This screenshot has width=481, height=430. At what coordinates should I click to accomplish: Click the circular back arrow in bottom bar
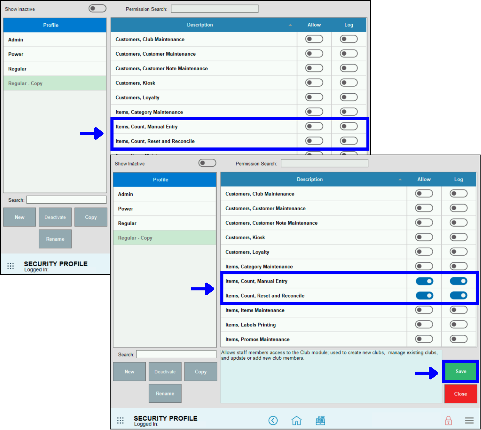click(x=273, y=420)
